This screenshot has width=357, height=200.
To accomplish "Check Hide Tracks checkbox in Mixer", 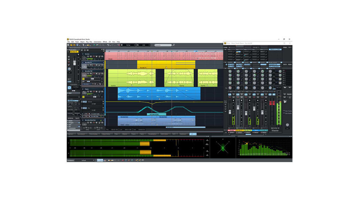I will (x=284, y=111).
